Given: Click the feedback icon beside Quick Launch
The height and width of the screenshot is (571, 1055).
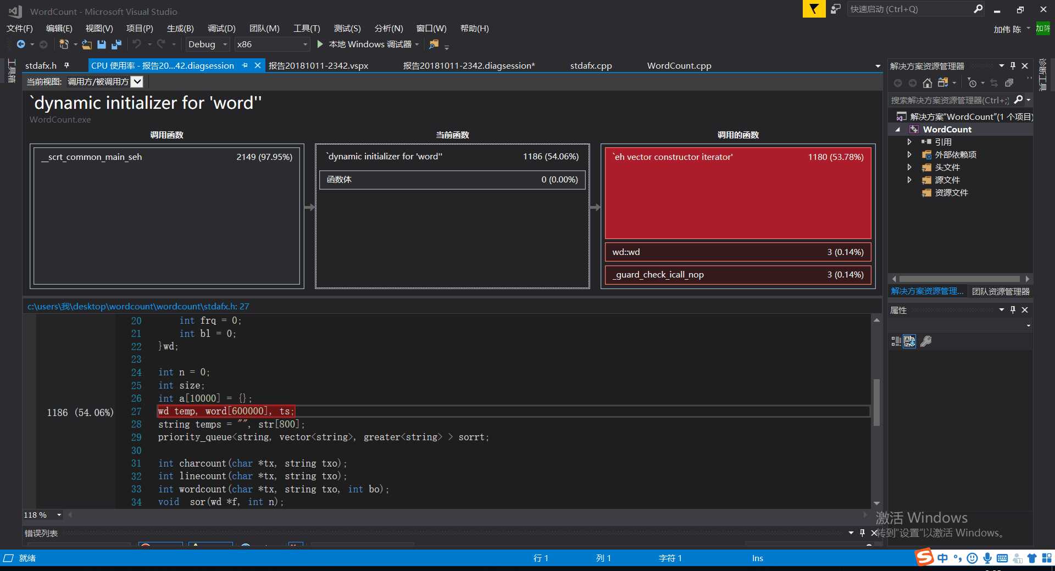Looking at the screenshot, I should click(x=836, y=9).
